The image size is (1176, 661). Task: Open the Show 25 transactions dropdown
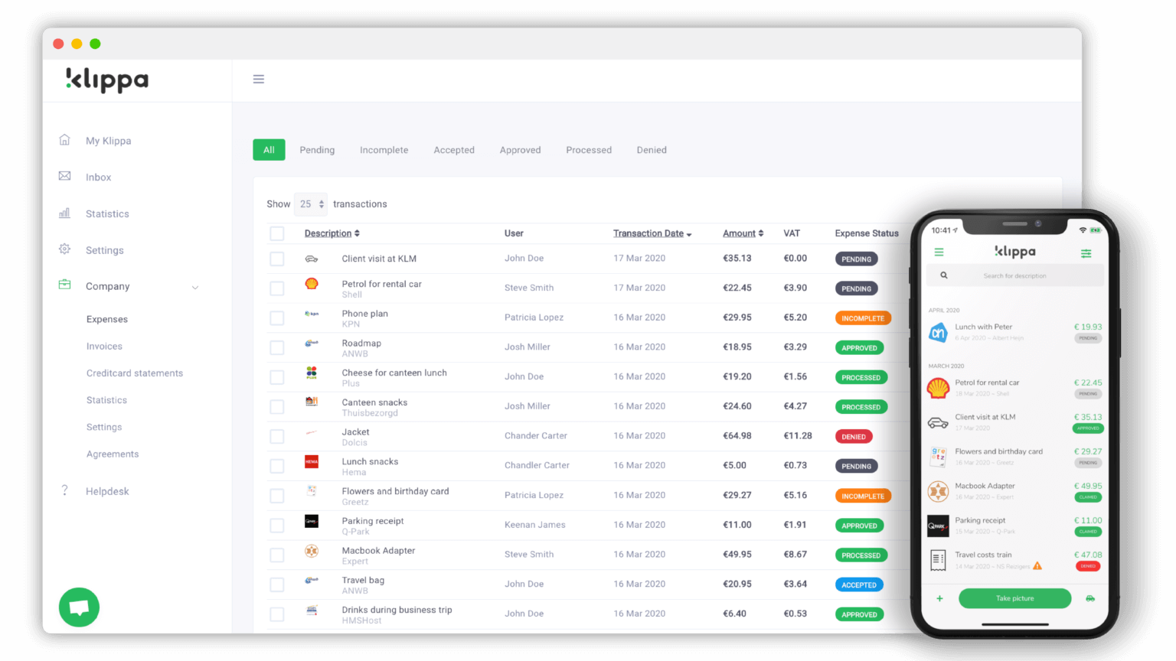pos(310,204)
